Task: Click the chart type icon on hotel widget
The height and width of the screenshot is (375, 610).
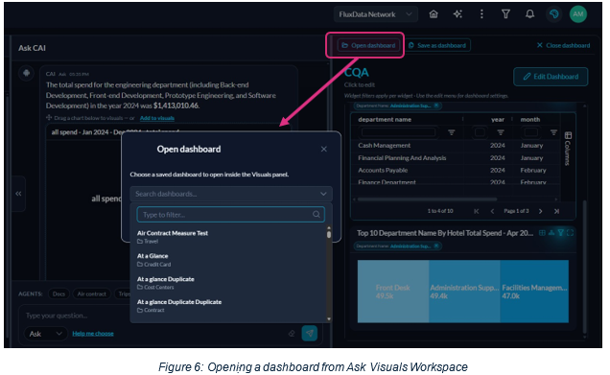Action: coord(551,233)
